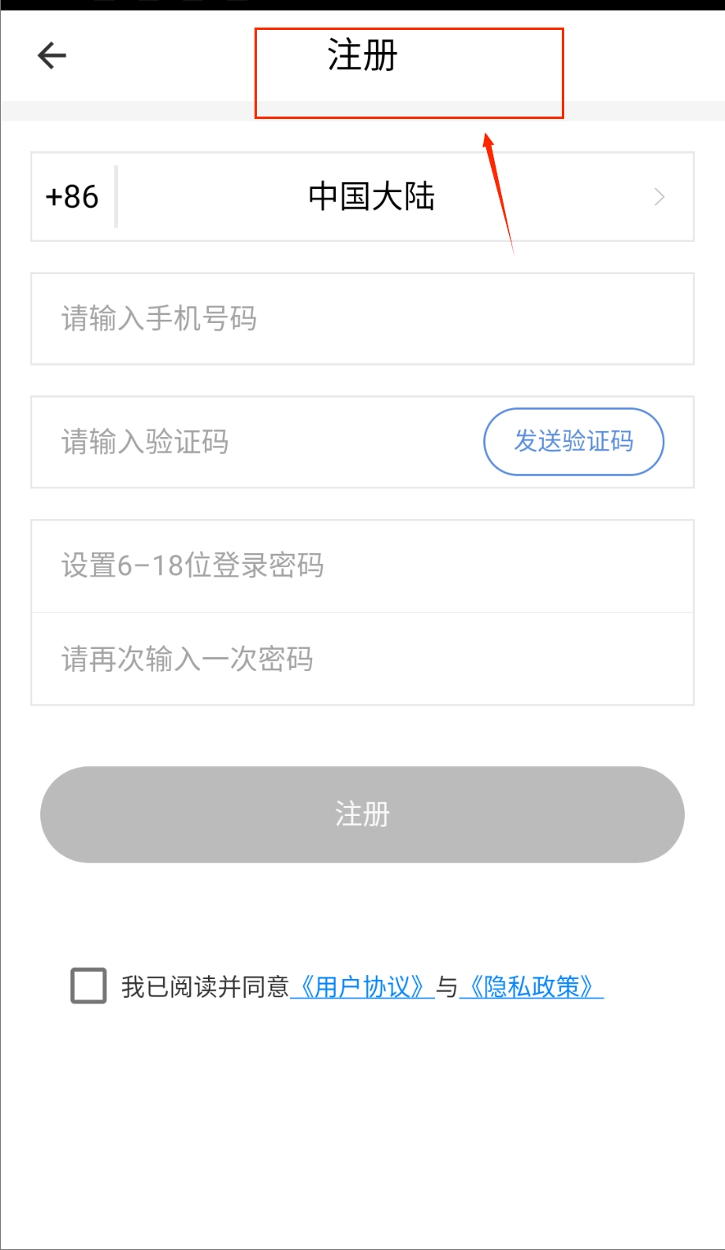Open the 《隐私政策》 link
The image size is (725, 1250).
(531, 987)
